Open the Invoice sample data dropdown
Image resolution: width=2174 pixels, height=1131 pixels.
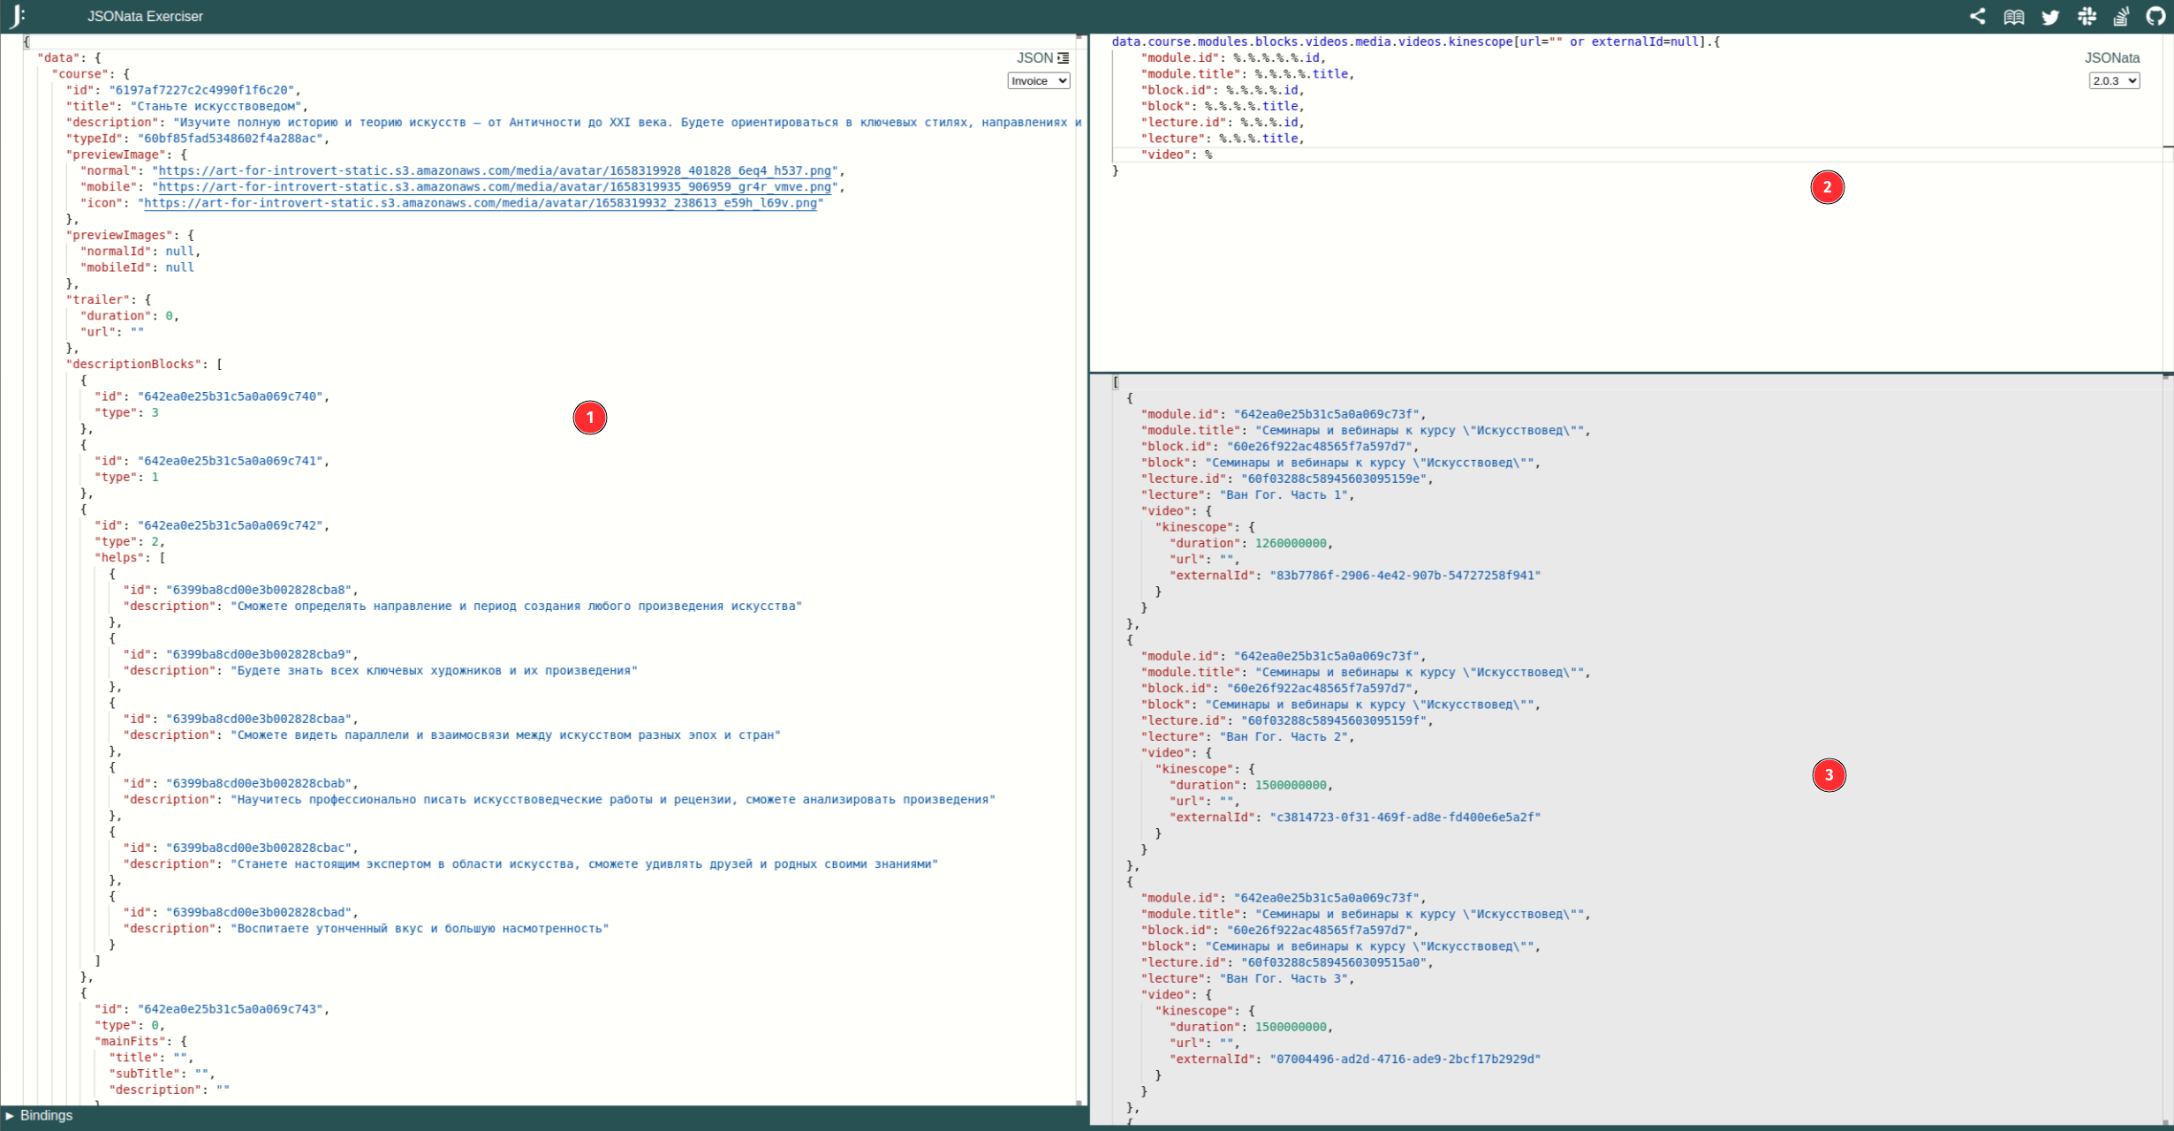[1038, 80]
